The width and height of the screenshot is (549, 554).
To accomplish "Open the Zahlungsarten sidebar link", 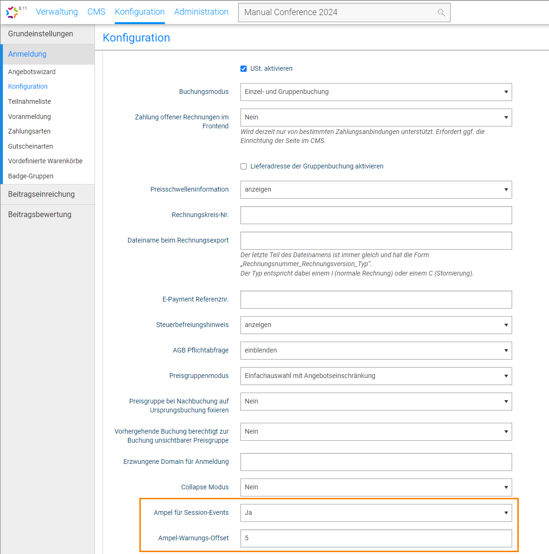I will point(29,131).
